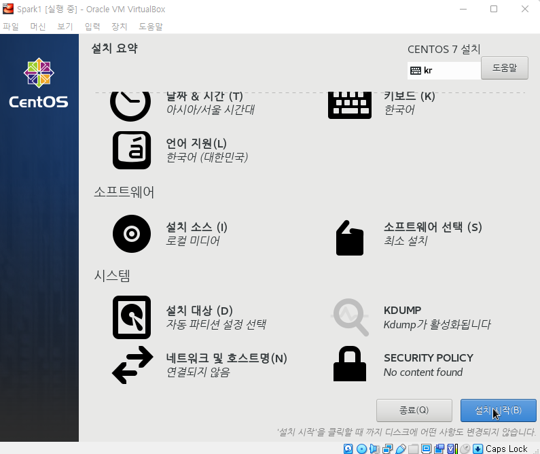
Task: Select 언어 지원(L) label
Action: [x=196, y=143]
